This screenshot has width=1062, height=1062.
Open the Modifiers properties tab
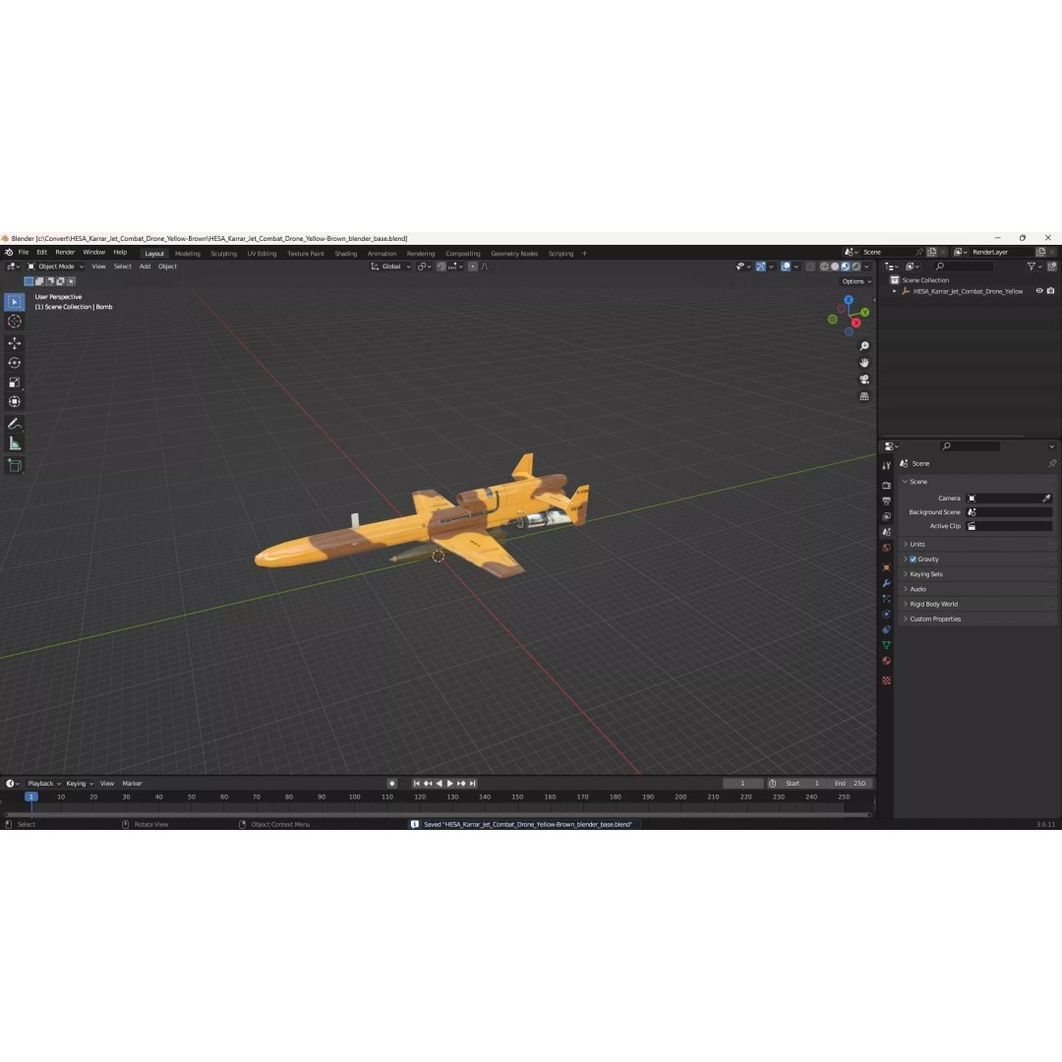[887, 583]
